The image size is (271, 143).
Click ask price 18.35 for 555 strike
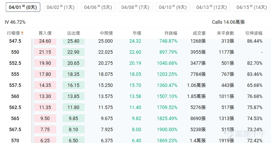tap(74, 74)
